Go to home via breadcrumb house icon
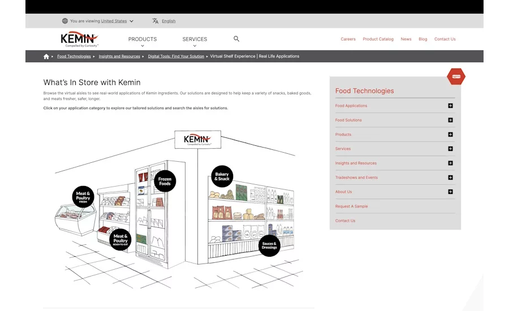This screenshot has width=509, height=311. pyautogui.click(x=46, y=57)
